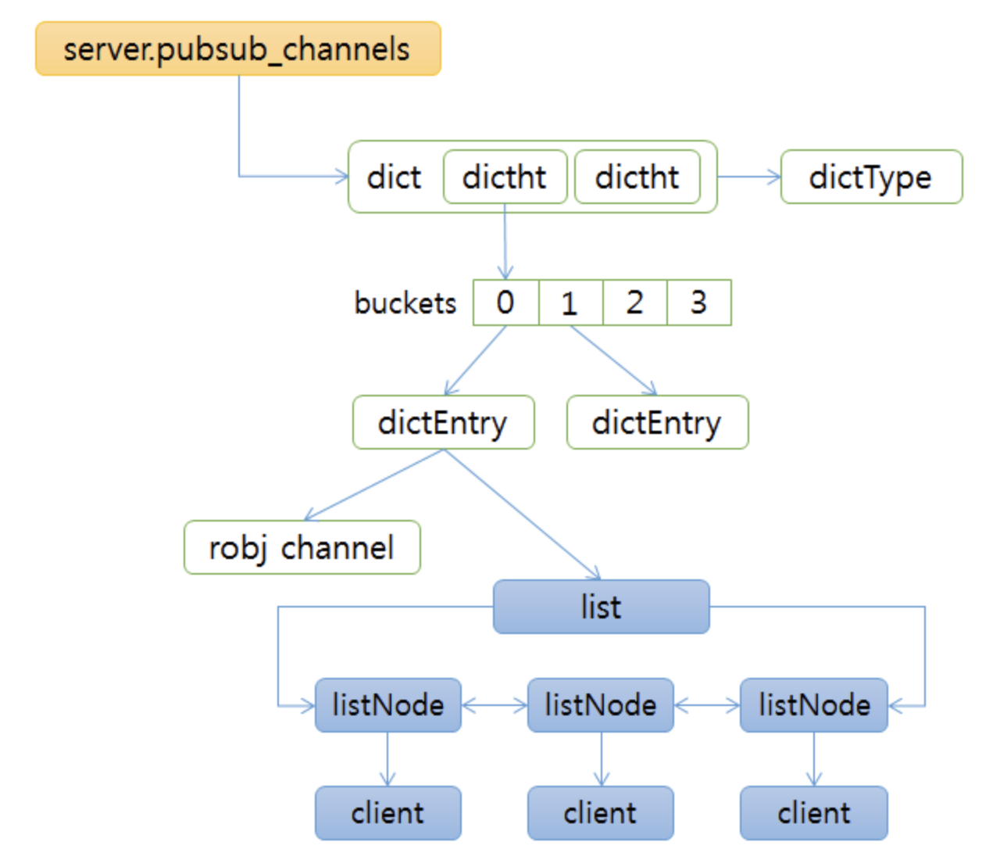Click the dictEntry box under bucket 0
Image resolution: width=1000 pixels, height=860 pixels.
(x=444, y=422)
